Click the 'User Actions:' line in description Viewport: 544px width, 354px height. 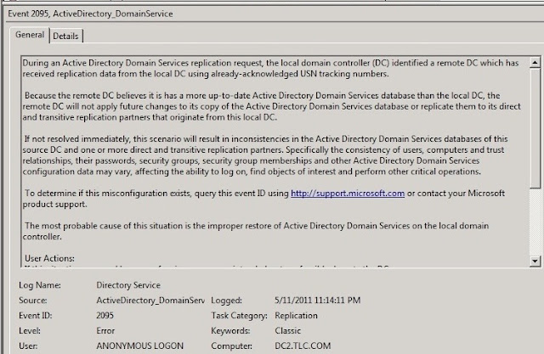pos(49,258)
